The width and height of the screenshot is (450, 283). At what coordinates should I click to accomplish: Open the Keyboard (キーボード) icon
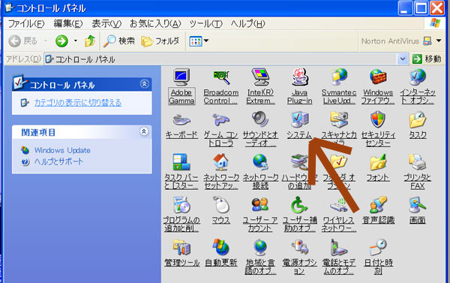tap(181, 119)
